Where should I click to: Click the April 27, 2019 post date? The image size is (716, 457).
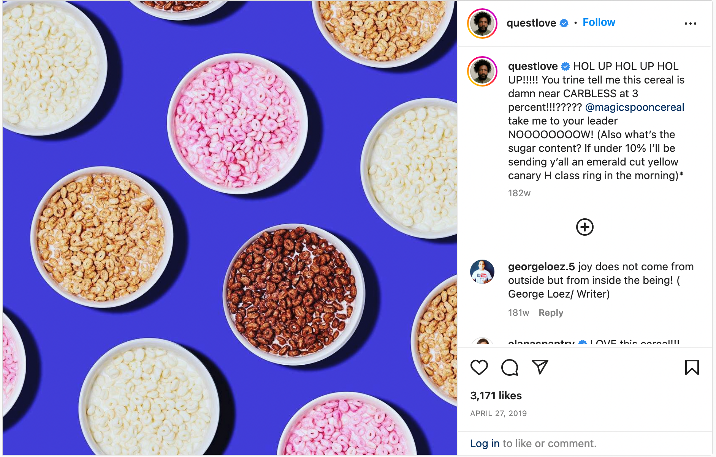(498, 413)
